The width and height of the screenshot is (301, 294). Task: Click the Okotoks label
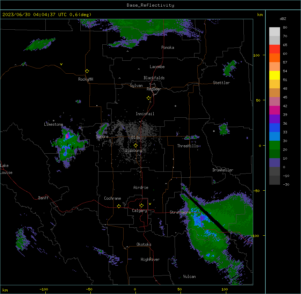[144, 244]
